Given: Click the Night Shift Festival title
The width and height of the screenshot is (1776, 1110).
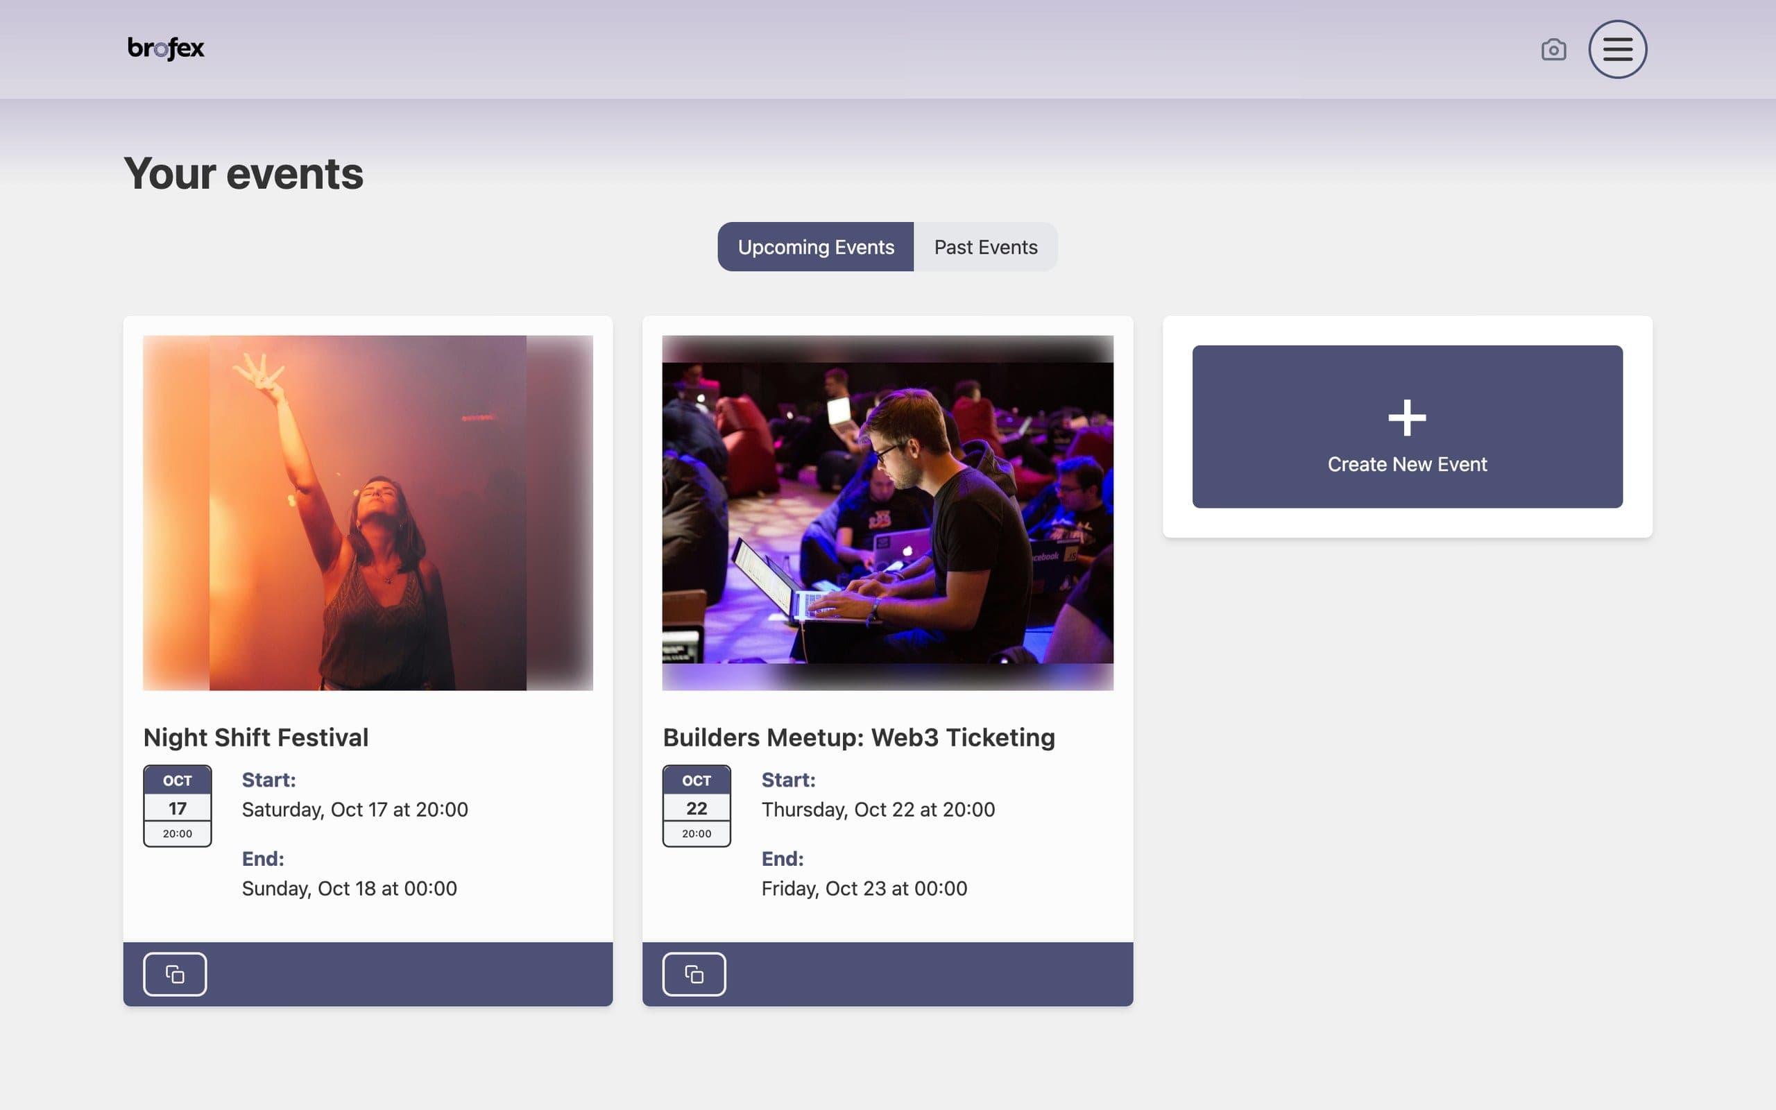Looking at the screenshot, I should click(x=255, y=737).
